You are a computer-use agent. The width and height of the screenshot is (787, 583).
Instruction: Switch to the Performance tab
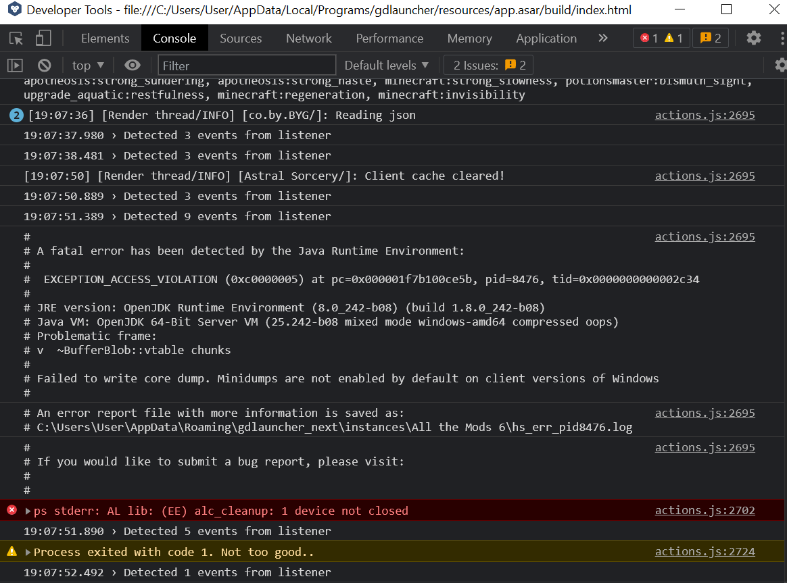click(389, 38)
